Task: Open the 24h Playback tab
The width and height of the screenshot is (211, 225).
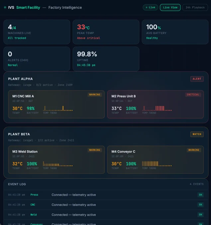Action: click(195, 8)
